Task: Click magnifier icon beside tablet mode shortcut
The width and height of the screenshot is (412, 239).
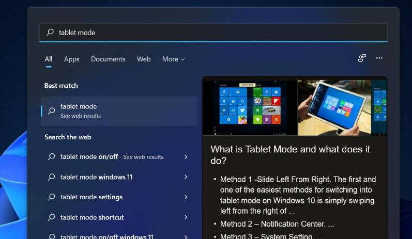Action: (x=52, y=217)
